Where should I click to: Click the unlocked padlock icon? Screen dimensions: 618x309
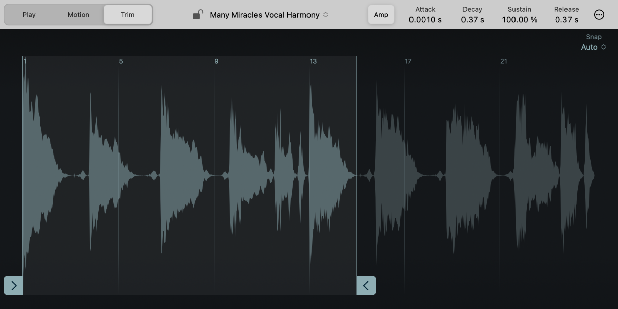click(197, 14)
